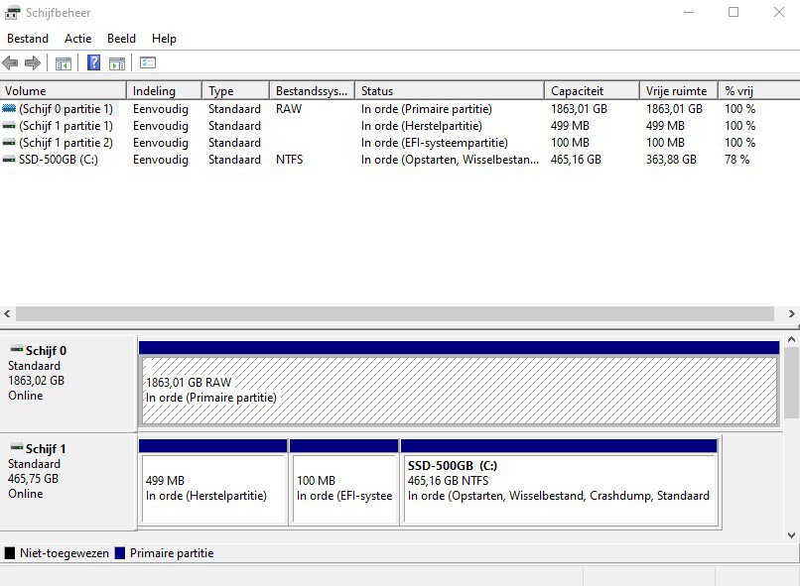Sort by Vrije ruimte column header
Screen dimensions: 800x586
[x=678, y=91]
